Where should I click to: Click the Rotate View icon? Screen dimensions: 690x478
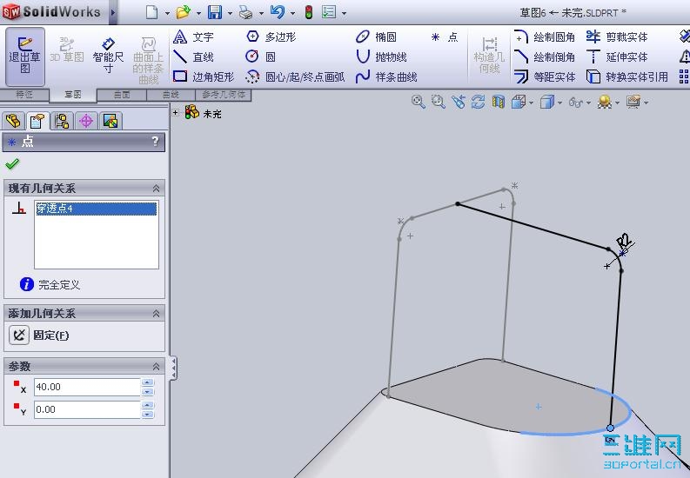pos(478,102)
